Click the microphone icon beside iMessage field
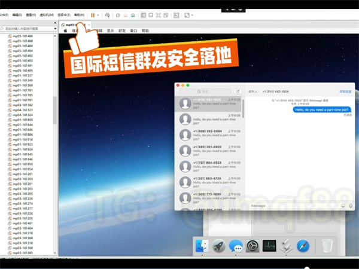The height and width of the screenshot is (269, 359). coord(351,206)
